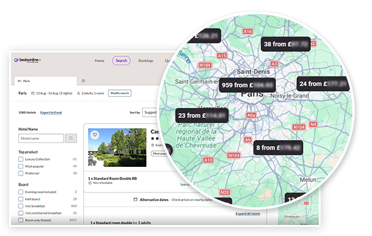Click the Expand all rooms link
The image size is (372, 236).
click(248, 214)
